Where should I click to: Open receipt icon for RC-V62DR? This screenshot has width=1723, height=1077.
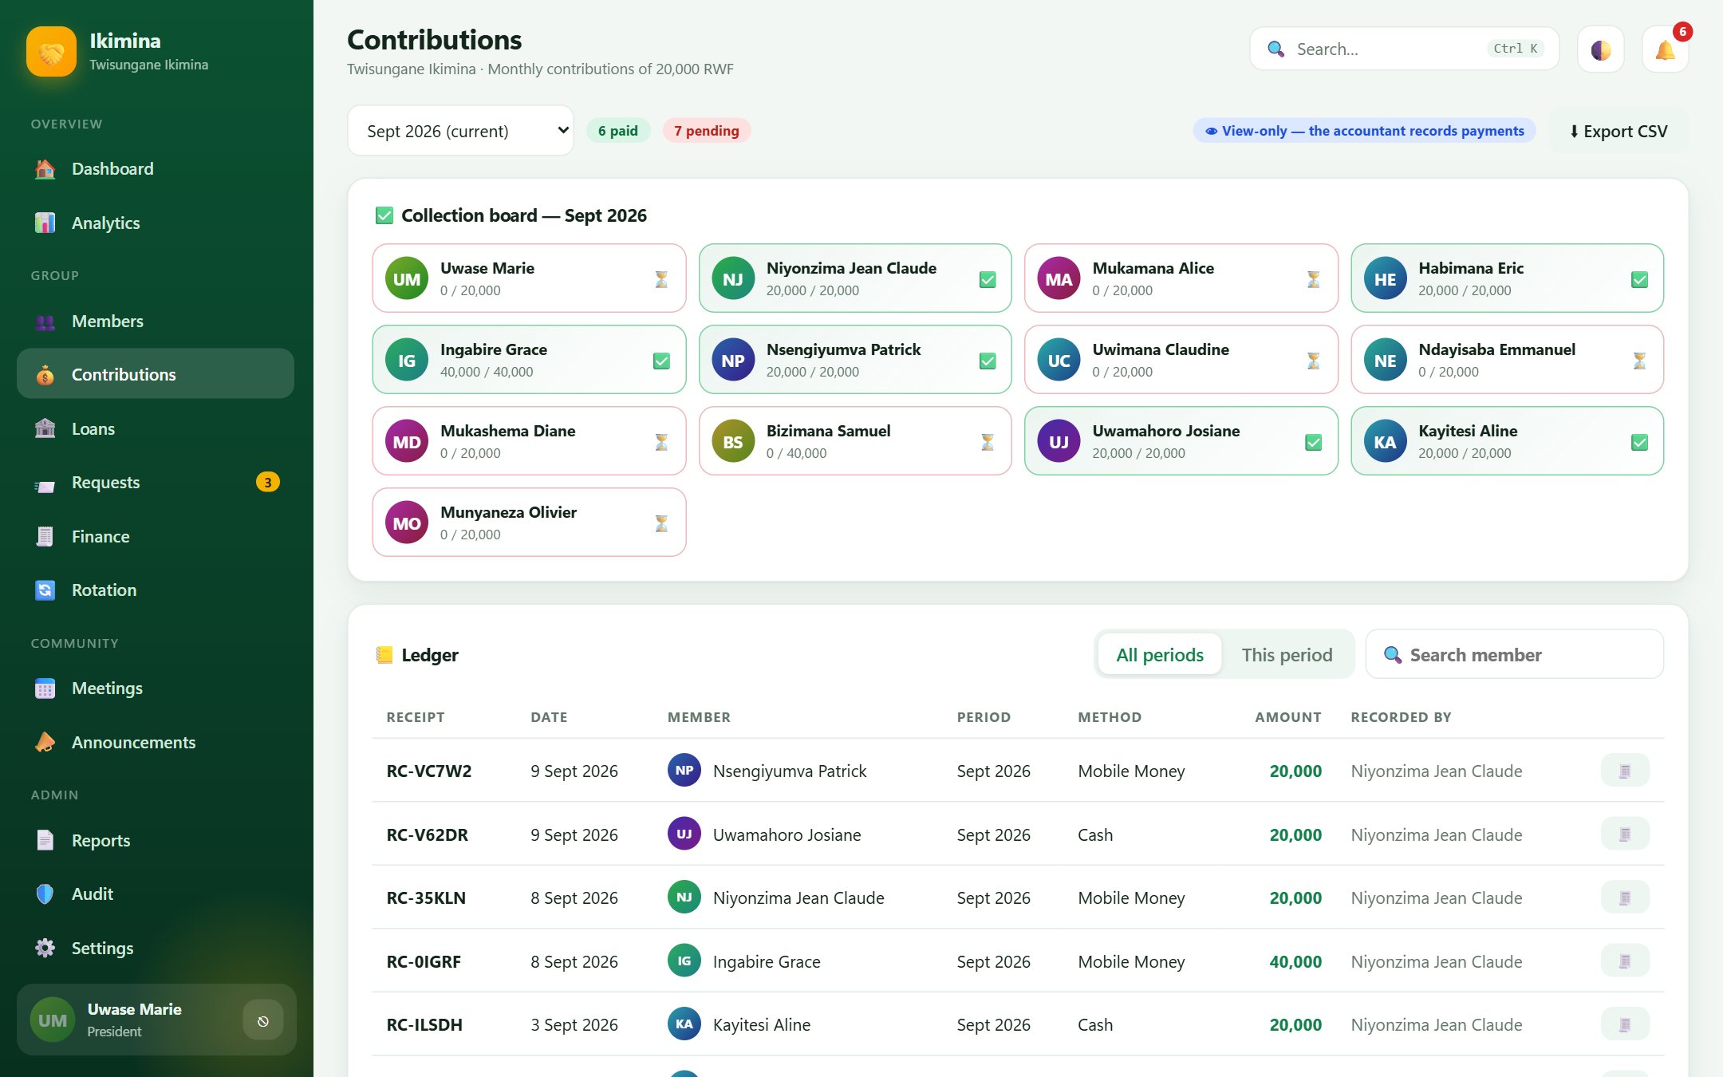[x=1624, y=834]
